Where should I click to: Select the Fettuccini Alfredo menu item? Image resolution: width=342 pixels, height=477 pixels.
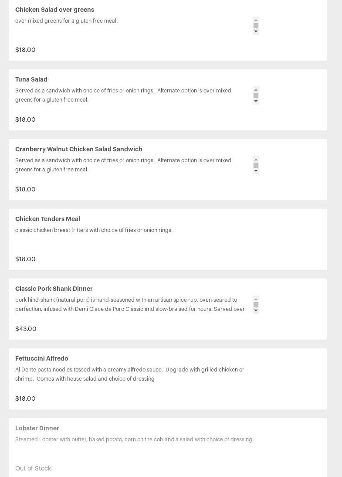[42, 358]
